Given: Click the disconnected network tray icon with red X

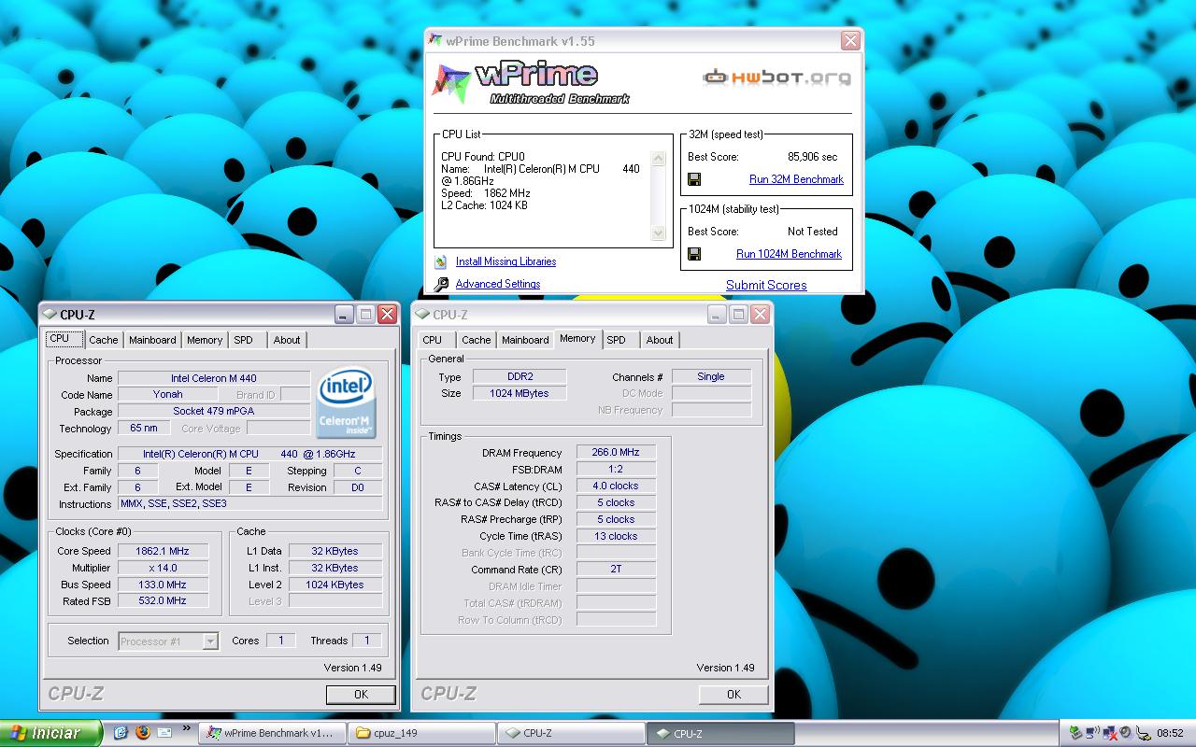Looking at the screenshot, I should click(1109, 733).
